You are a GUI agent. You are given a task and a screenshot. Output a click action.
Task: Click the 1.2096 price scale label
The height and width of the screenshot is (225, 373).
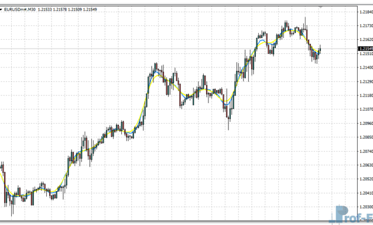[366, 123]
